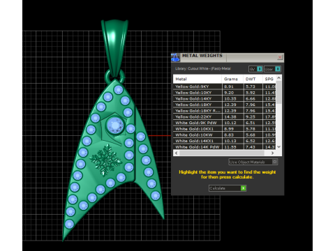Click vertical scrollbar thumb of metal list
The height and width of the screenshot is (251, 335).
click(279, 92)
